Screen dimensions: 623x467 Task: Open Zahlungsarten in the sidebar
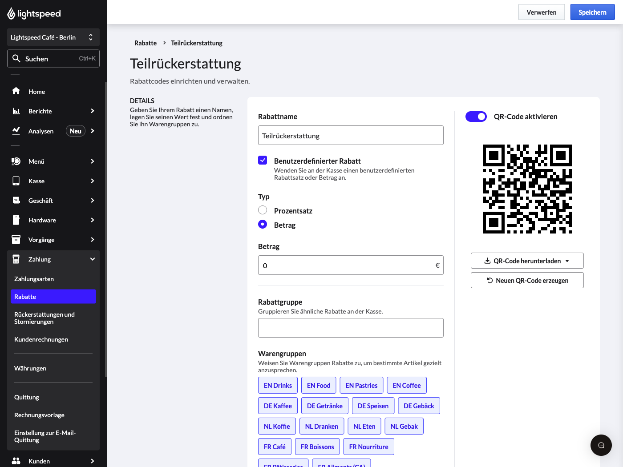point(53,279)
